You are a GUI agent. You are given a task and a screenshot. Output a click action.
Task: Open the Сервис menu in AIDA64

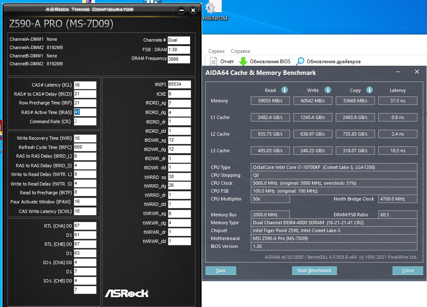217,51
